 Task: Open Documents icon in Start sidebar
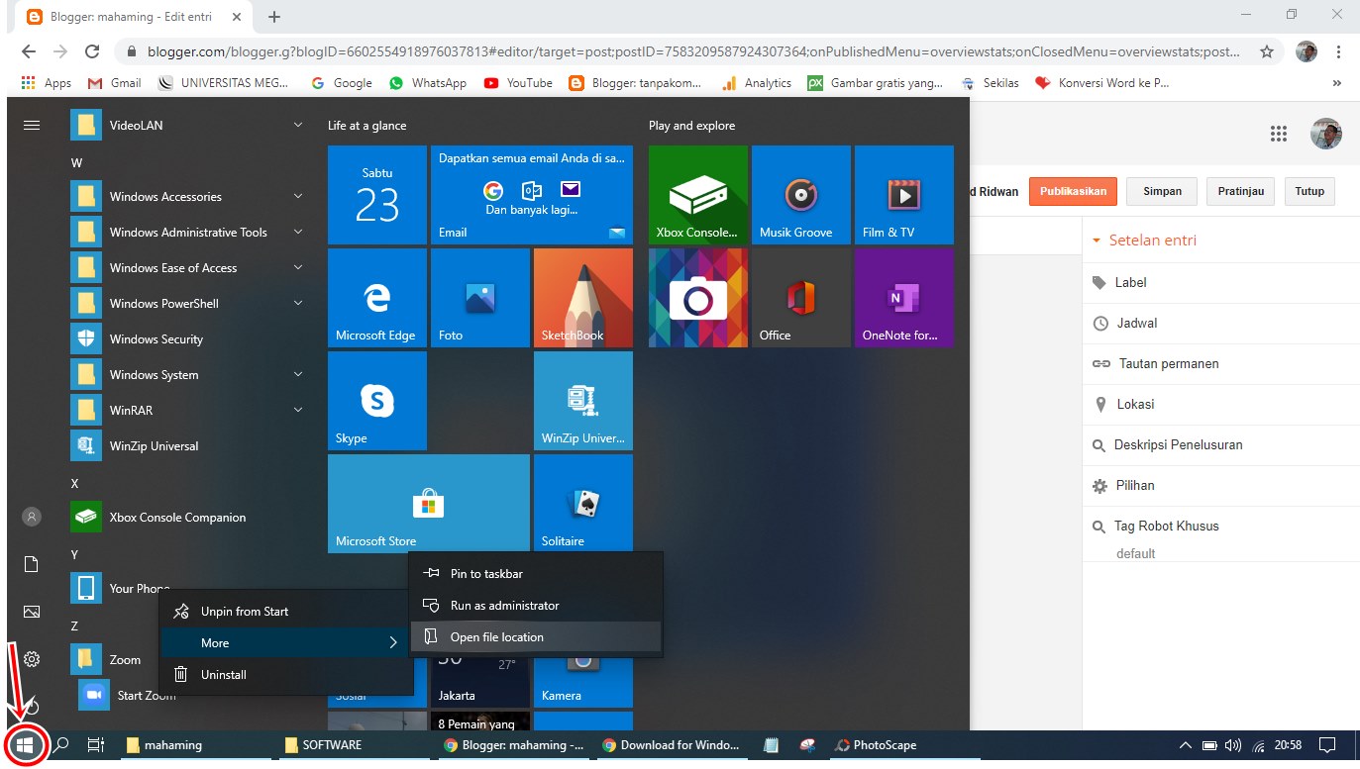32,564
